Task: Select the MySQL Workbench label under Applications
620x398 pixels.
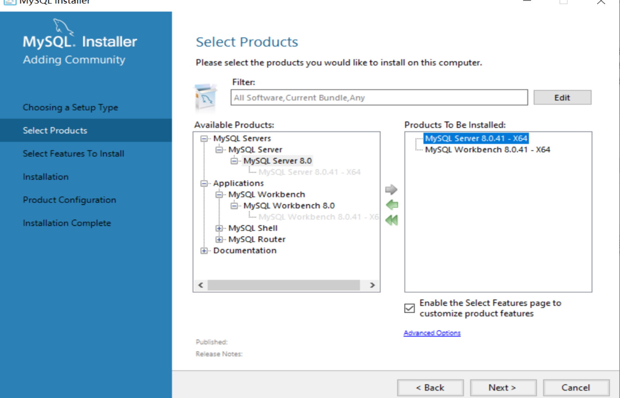Action: point(267,194)
